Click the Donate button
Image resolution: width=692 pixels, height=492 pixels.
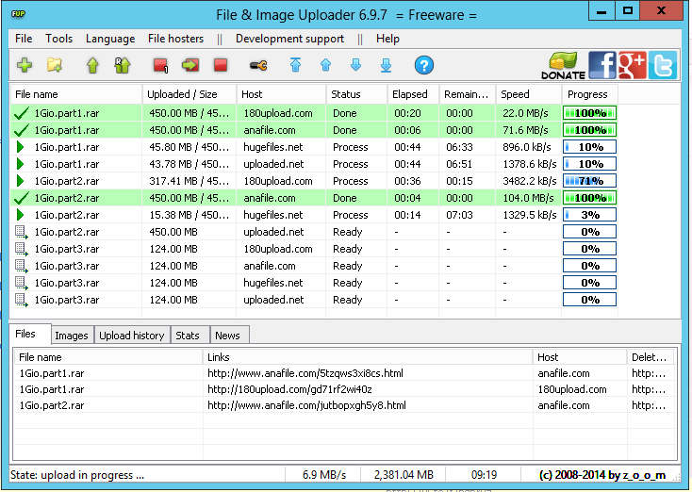tap(564, 65)
